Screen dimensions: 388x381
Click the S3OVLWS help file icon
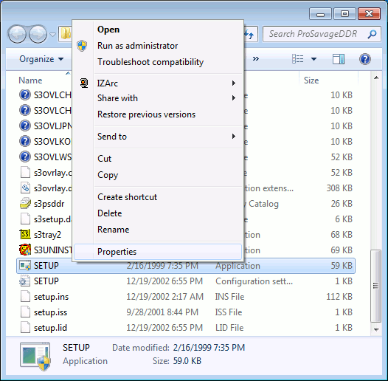(25, 157)
